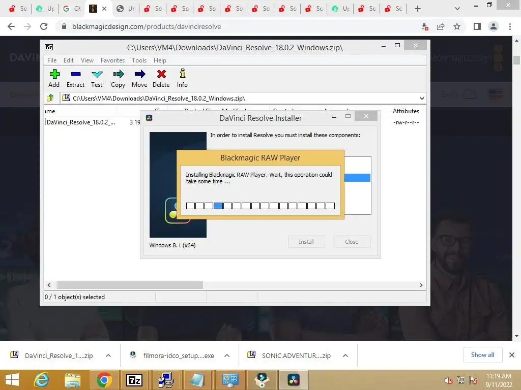The height and width of the screenshot is (390, 521).
Task: Close the Chrome downloads bar
Action: [512, 355]
